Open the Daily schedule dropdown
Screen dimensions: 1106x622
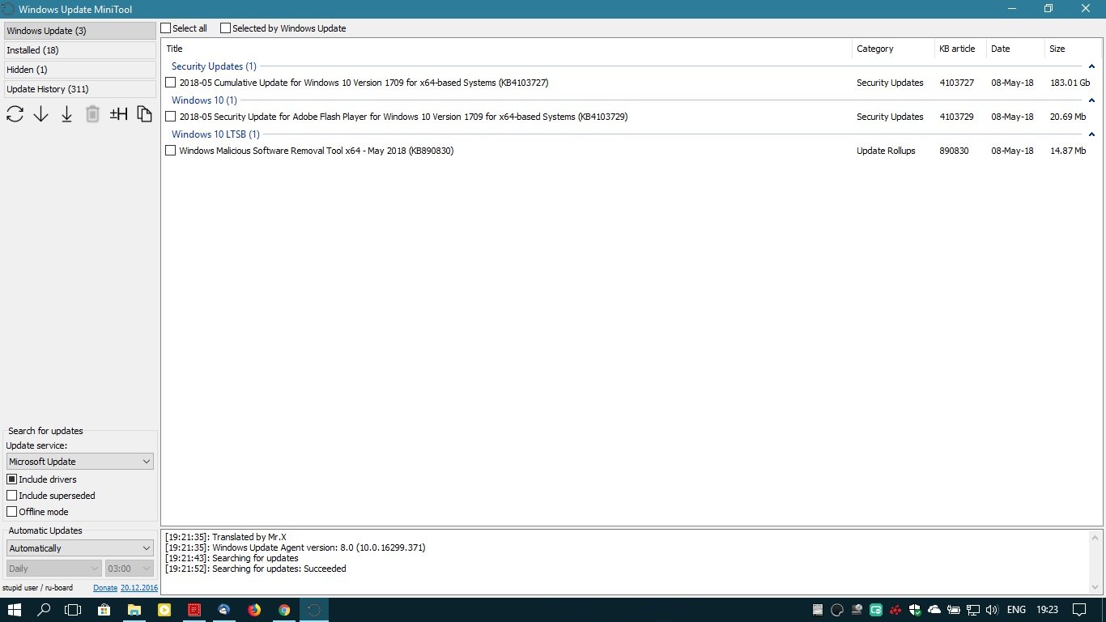(x=54, y=569)
